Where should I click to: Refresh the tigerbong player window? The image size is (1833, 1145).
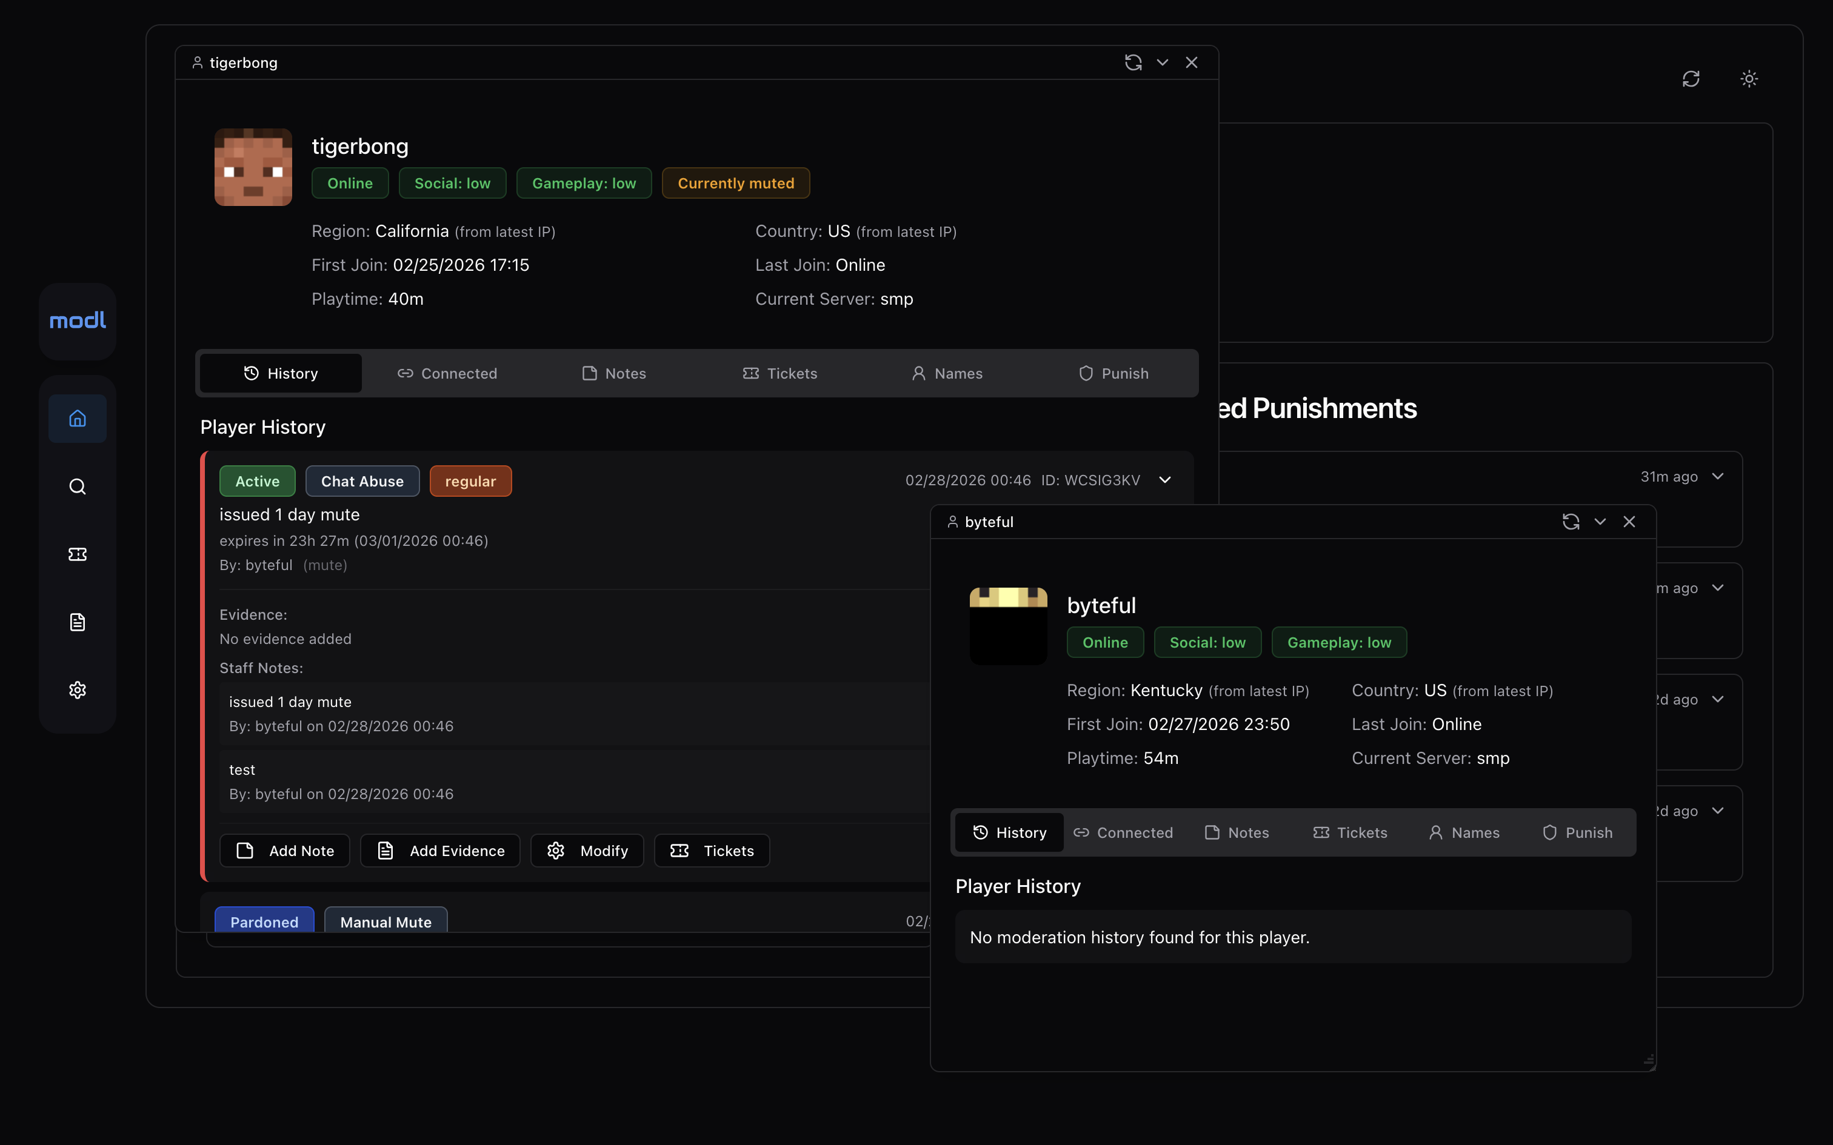[x=1132, y=63]
